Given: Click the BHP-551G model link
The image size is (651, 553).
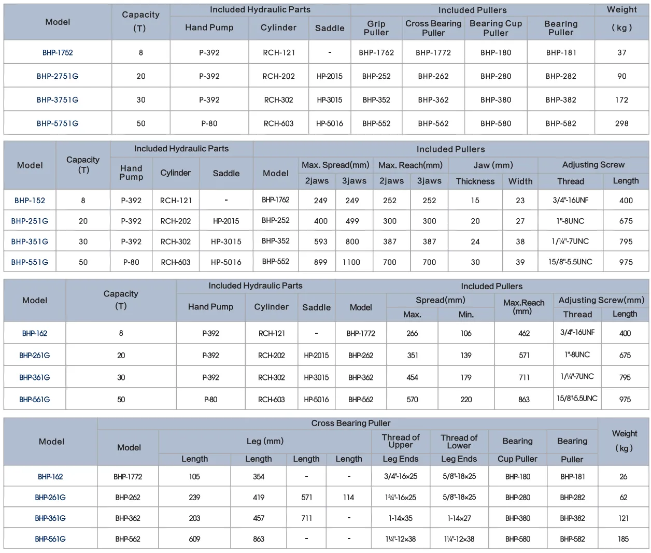Looking at the screenshot, I should pyautogui.click(x=30, y=262).
